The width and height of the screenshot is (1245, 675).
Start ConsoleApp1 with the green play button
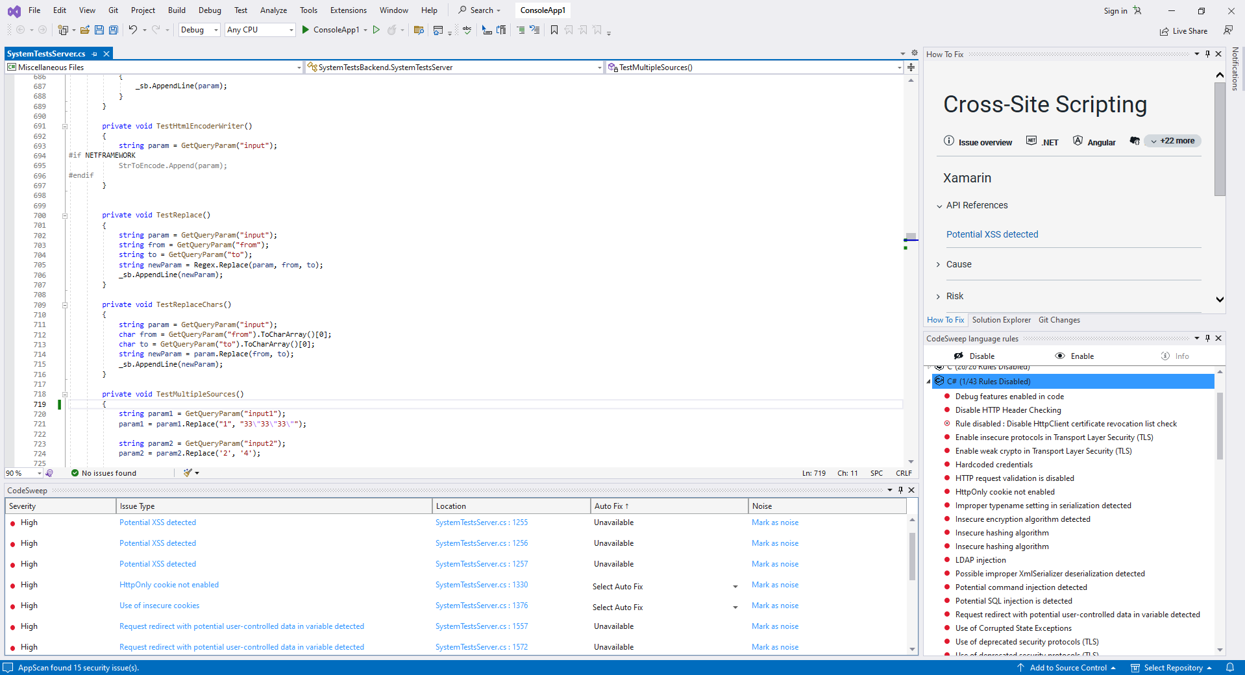pos(306,30)
